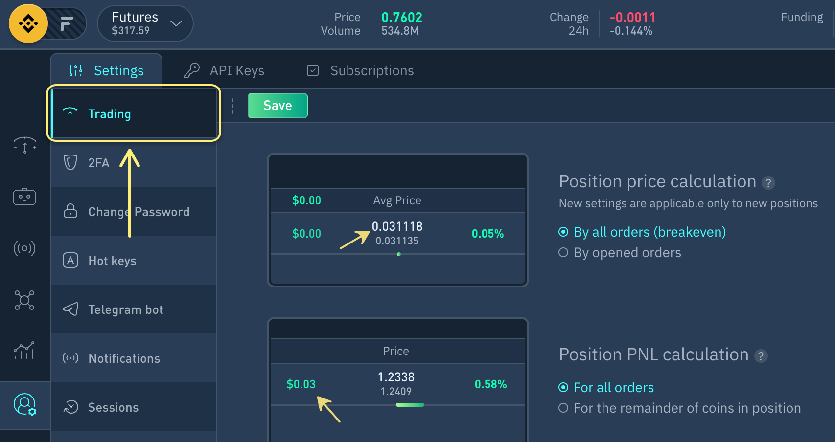Click the Position price calculation help icon

768,183
